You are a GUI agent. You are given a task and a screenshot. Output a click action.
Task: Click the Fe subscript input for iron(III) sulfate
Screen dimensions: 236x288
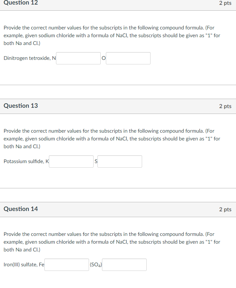point(66,264)
